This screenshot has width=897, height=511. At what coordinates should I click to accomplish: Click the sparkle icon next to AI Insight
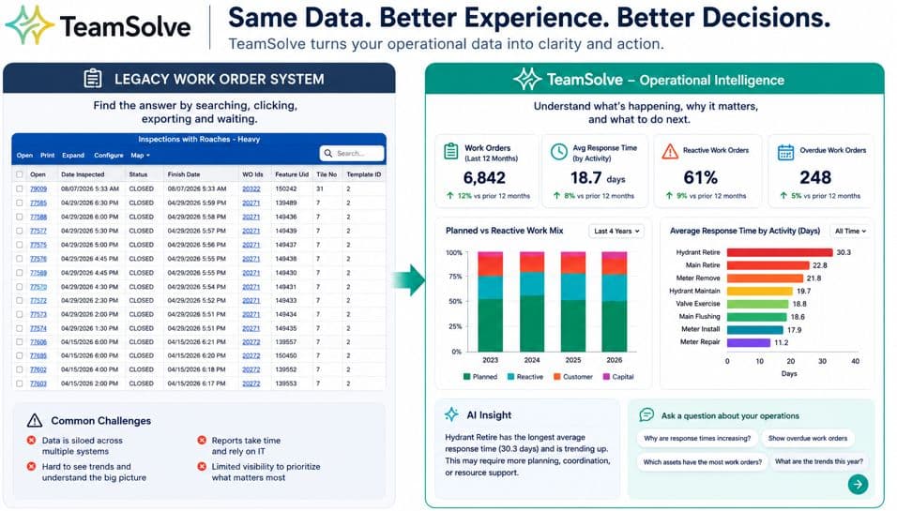point(451,415)
